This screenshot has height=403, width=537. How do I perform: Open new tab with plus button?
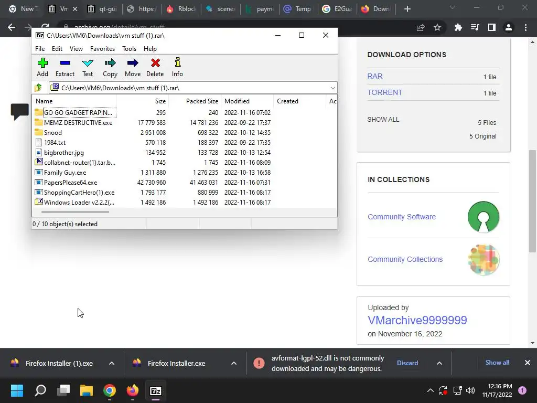tap(407, 9)
